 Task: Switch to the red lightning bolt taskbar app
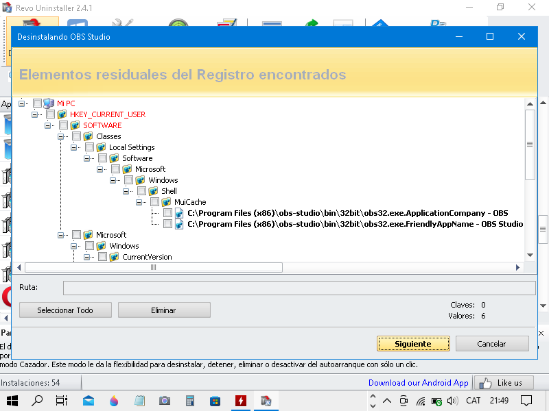tap(241, 401)
